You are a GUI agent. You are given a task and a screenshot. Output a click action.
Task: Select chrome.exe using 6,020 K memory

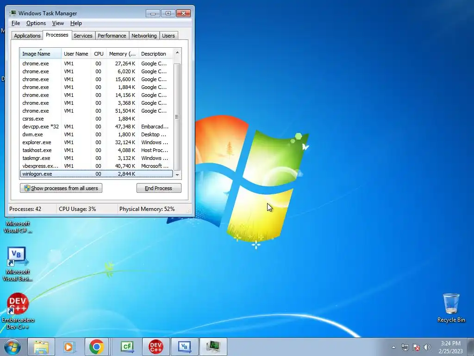[x=96, y=71]
